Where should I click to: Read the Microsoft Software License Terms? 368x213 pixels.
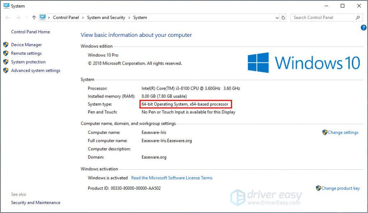[x=172, y=178]
